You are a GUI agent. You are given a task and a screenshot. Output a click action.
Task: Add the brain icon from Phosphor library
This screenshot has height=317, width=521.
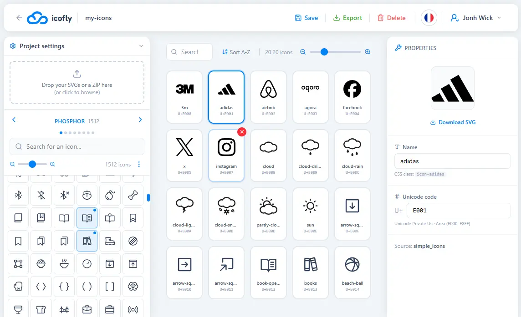[133, 287]
